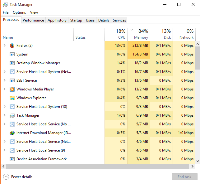Screen dimensions: 200x184
Task: Click the Service Host: Local System (18) gear icon
Action: [12, 107]
